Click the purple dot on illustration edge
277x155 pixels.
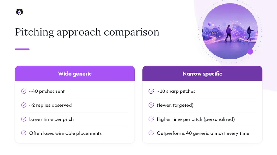click(x=250, y=51)
